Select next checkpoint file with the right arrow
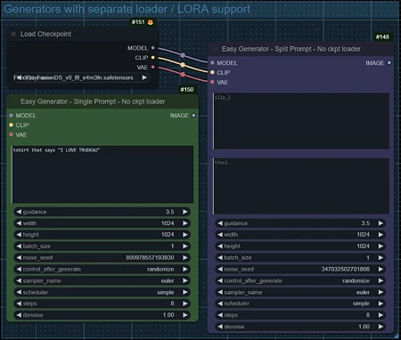This screenshot has width=401, height=340. click(x=144, y=77)
